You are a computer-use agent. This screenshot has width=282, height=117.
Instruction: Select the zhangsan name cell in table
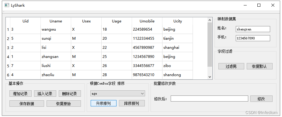(56, 57)
